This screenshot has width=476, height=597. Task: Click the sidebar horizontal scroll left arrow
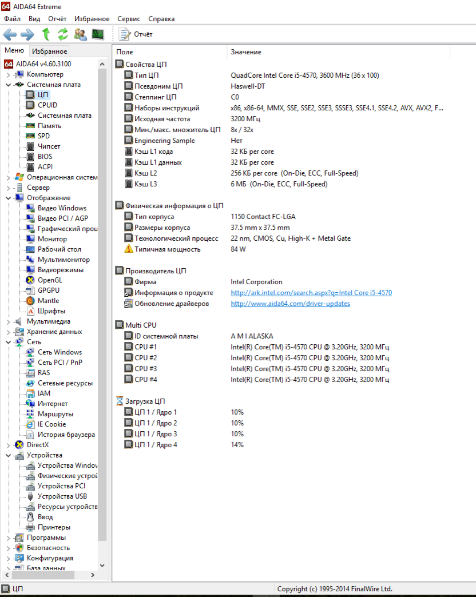[x=7, y=575]
